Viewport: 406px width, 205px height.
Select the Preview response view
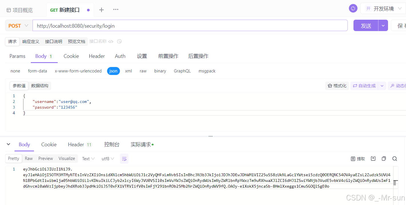pyautogui.click(x=46, y=159)
